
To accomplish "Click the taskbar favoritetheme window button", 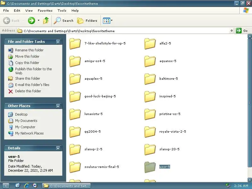I will 66,186.
